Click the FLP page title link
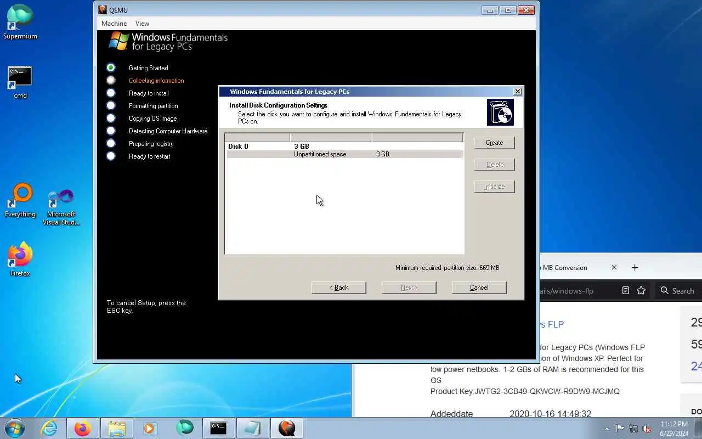The image size is (702, 439). point(552,324)
